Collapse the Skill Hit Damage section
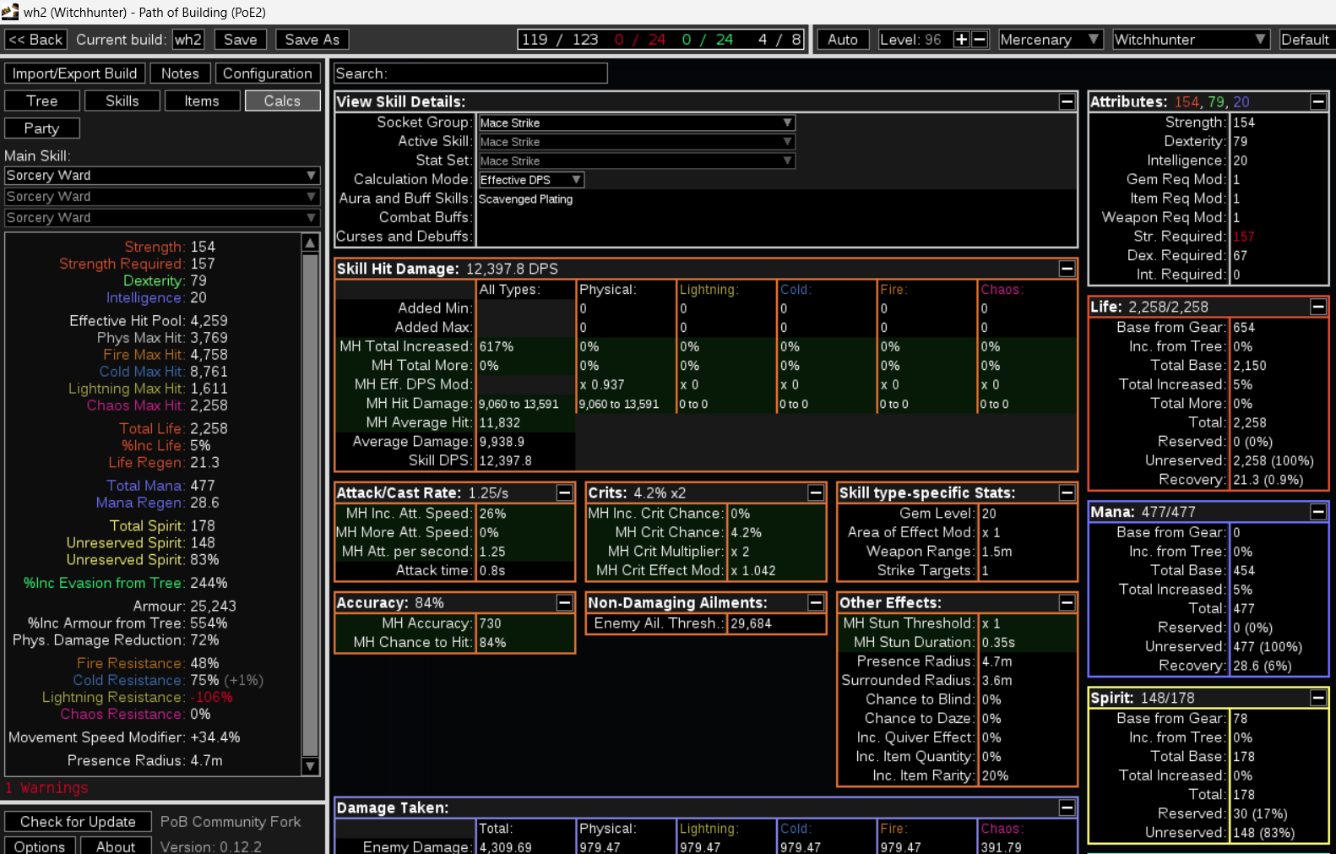This screenshot has width=1336, height=854. click(x=1067, y=269)
